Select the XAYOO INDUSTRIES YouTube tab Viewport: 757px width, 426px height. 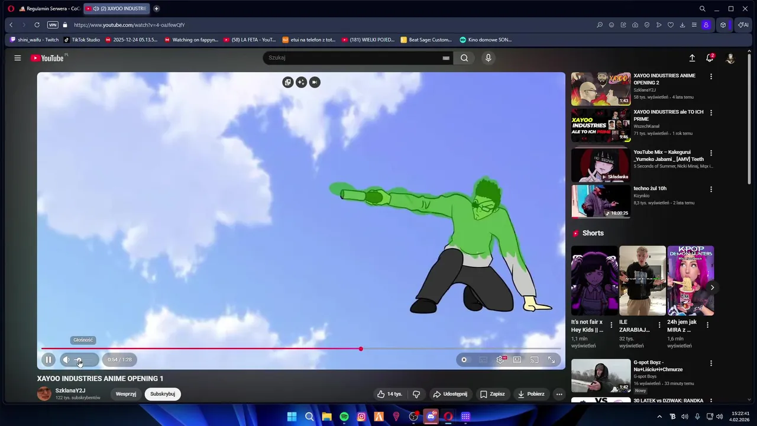[117, 9]
